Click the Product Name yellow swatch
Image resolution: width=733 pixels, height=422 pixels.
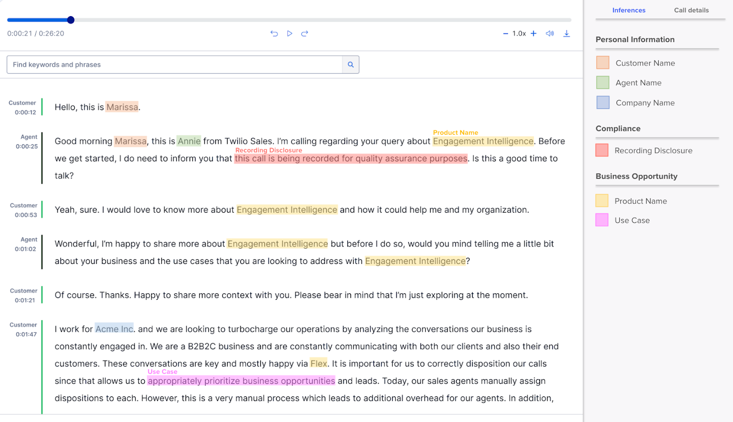click(x=602, y=201)
